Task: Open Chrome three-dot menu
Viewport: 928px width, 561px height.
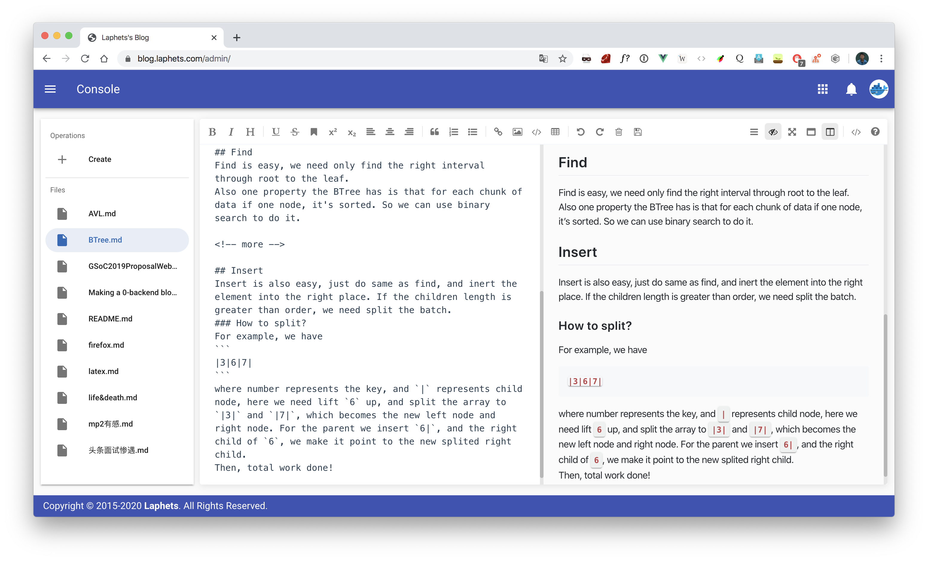Action: pos(881,59)
